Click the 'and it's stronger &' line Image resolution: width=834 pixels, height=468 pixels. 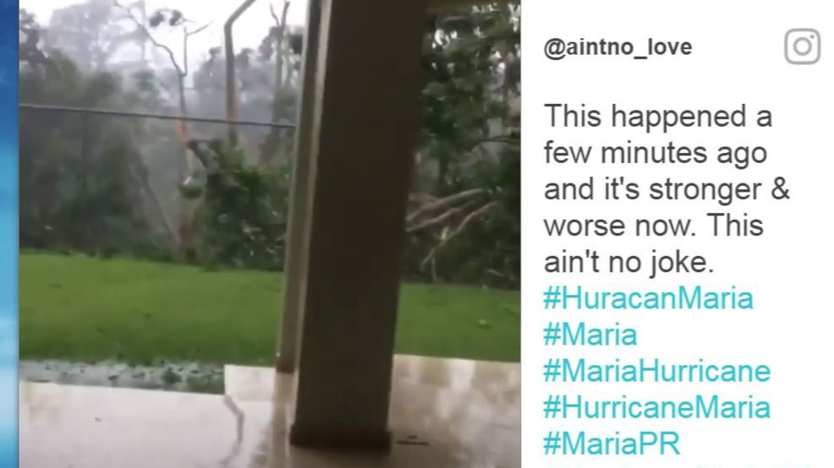click(x=667, y=189)
